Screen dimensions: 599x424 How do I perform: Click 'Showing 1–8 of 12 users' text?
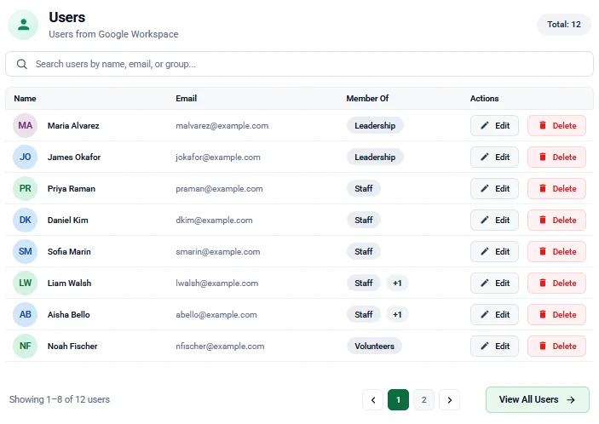coord(59,399)
